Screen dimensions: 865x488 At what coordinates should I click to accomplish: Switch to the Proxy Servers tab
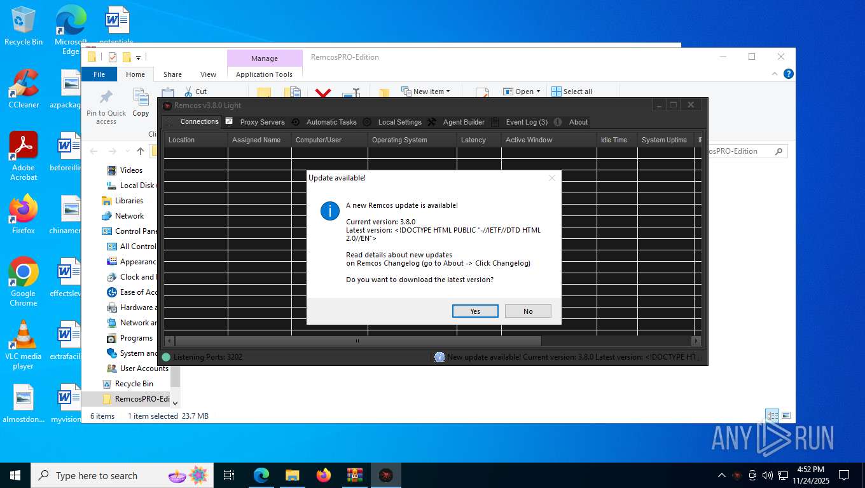click(x=262, y=122)
